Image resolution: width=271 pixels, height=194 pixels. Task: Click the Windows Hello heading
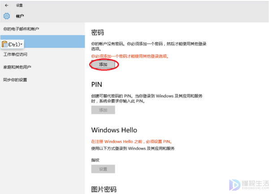coord(114,130)
